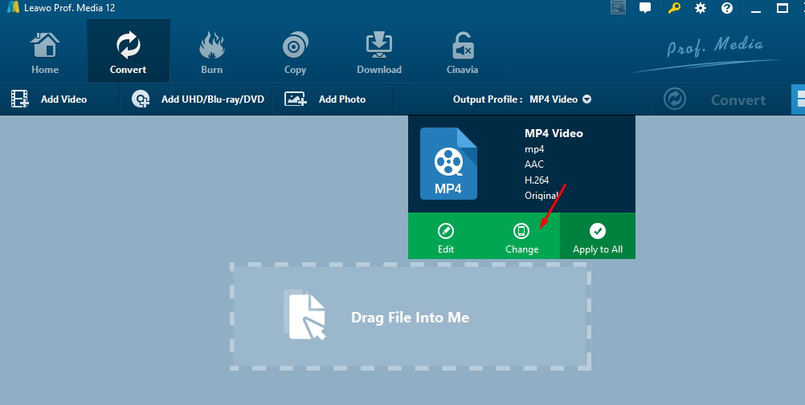Switch to the Convert module

[x=128, y=51]
